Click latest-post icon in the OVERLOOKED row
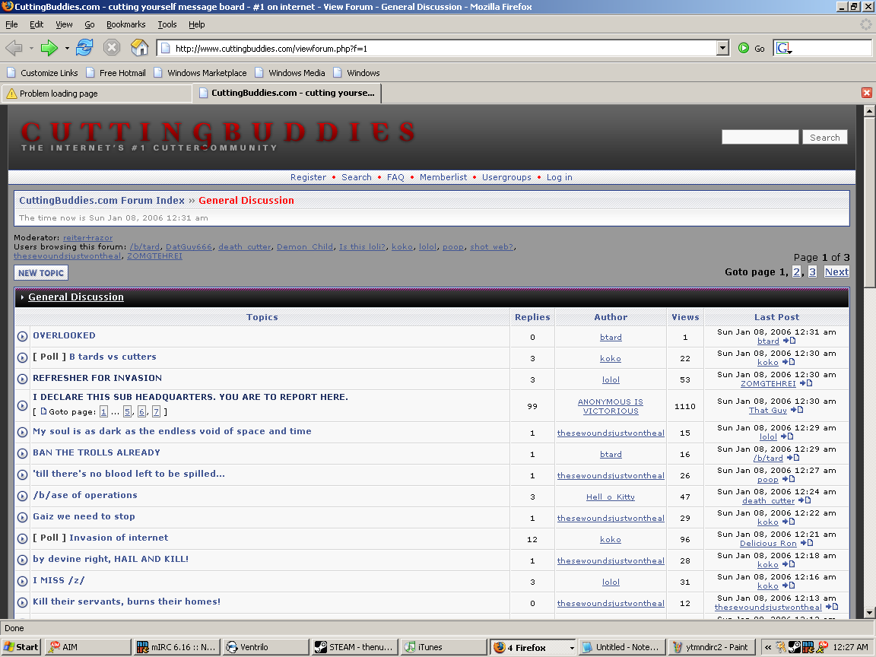 click(x=789, y=341)
